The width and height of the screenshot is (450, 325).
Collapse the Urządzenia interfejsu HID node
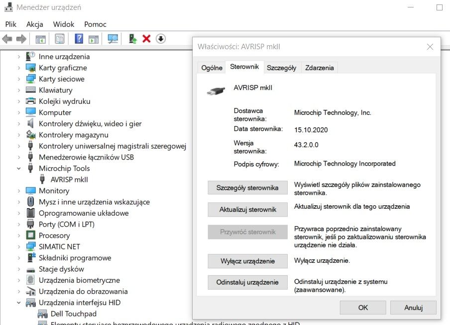(18, 303)
